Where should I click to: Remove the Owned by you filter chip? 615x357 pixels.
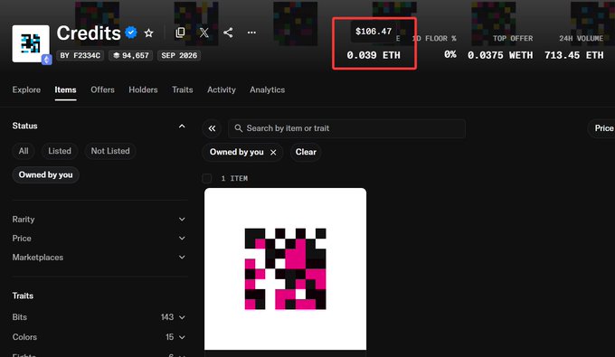click(x=273, y=152)
